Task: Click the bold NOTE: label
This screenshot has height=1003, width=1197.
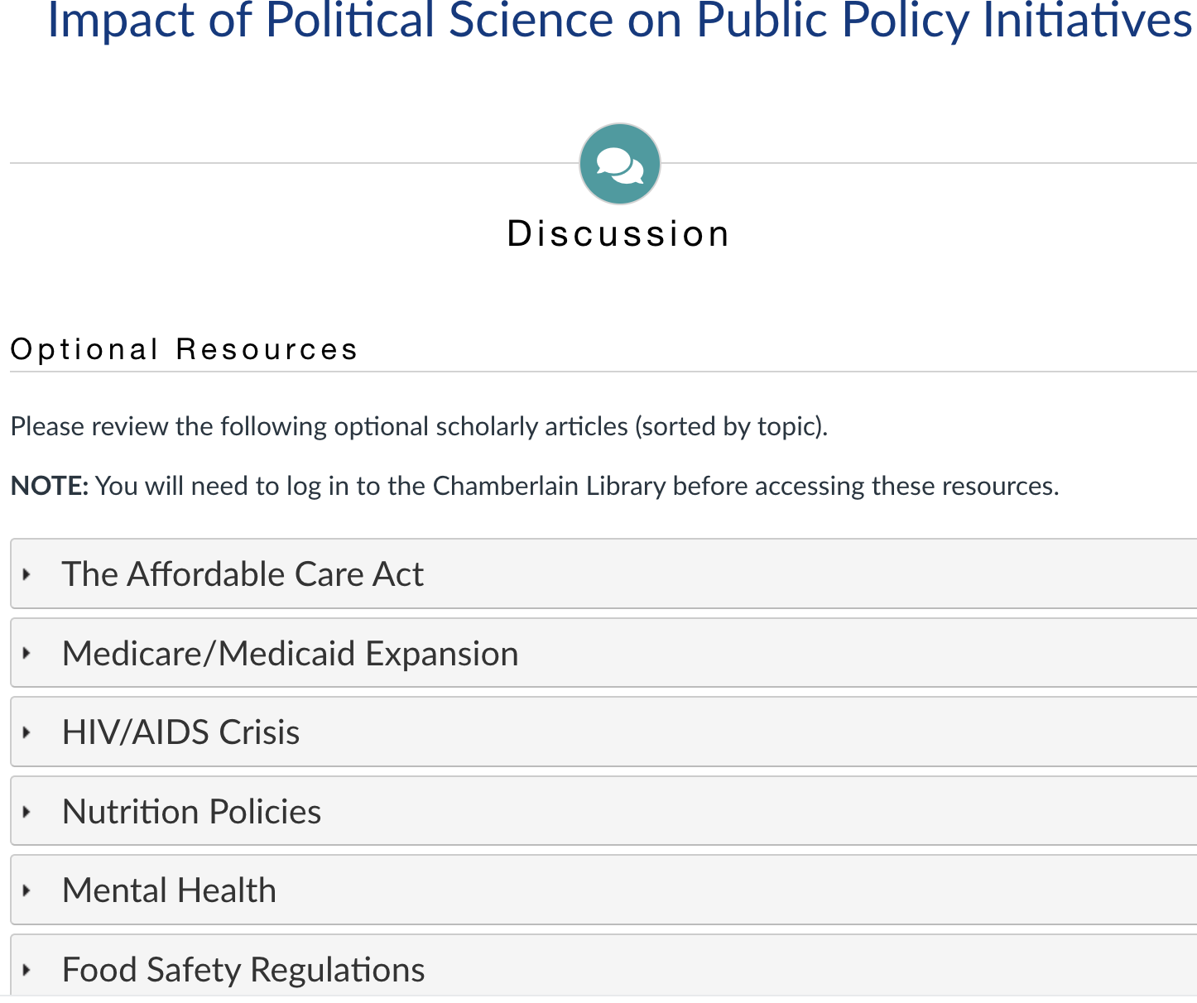Action: coord(49,486)
